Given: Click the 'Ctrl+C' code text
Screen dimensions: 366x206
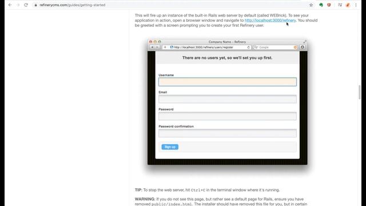Looking at the screenshot, I should coord(198,190).
